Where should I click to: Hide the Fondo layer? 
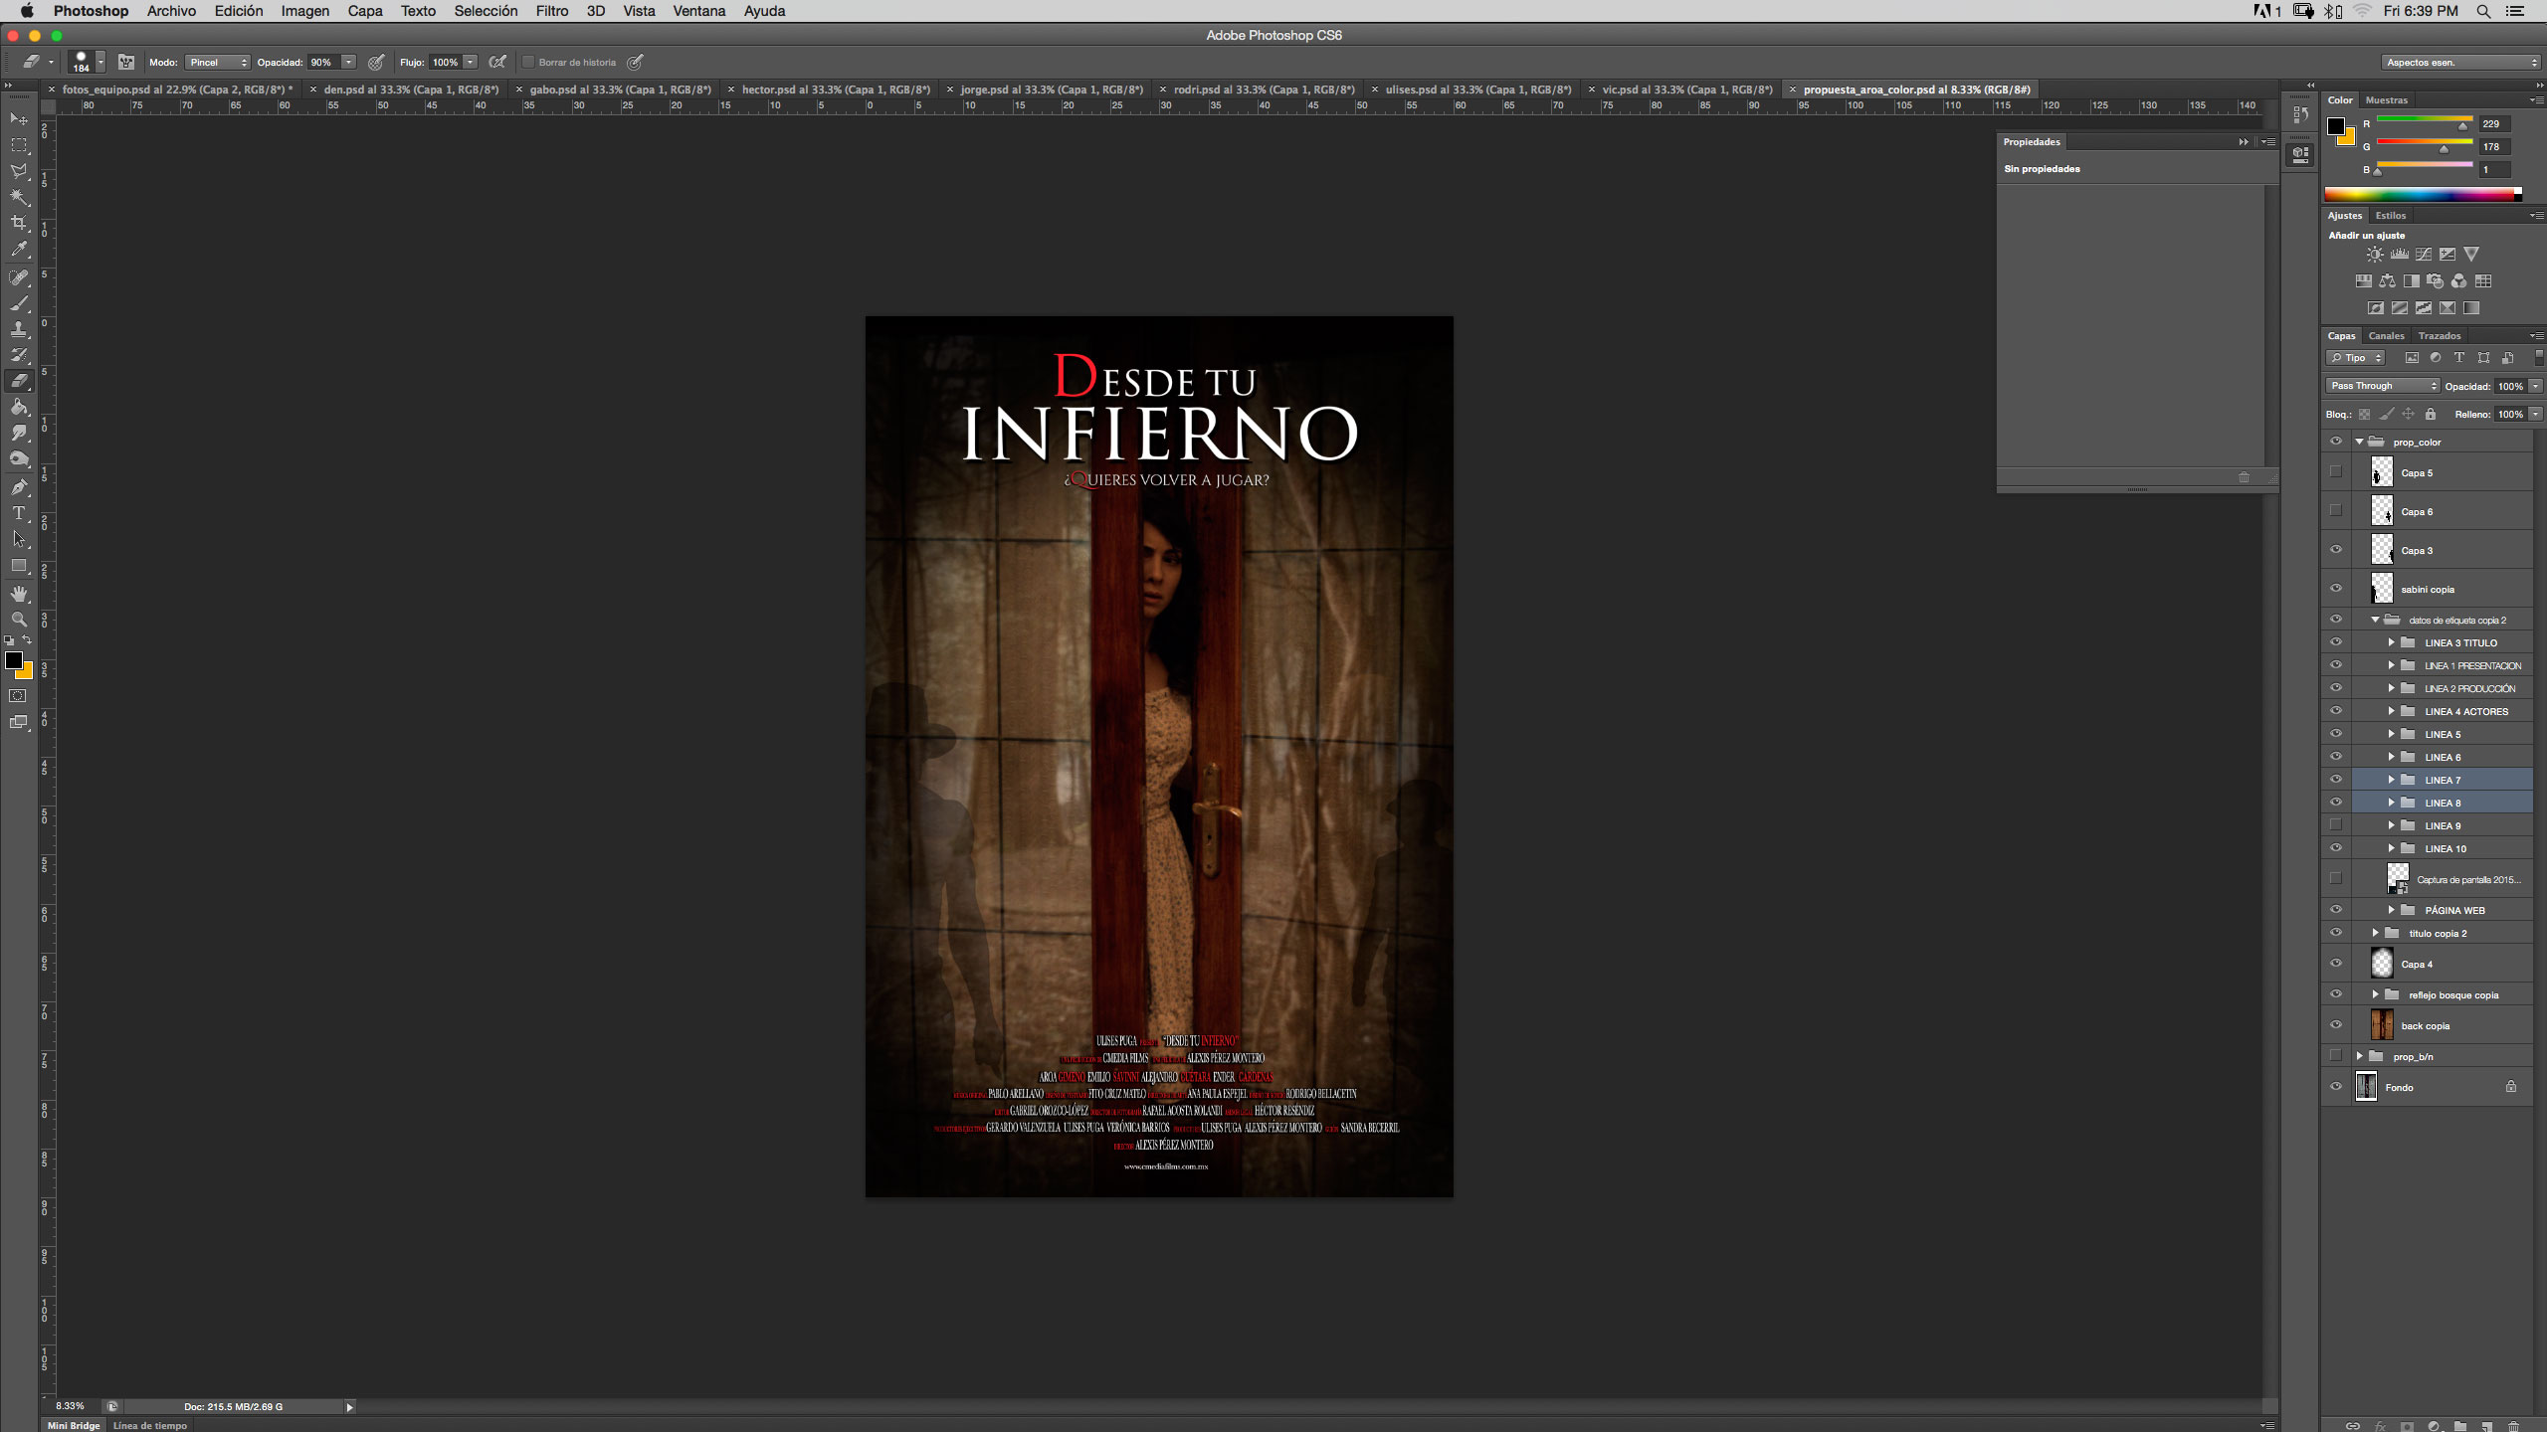(2336, 1087)
